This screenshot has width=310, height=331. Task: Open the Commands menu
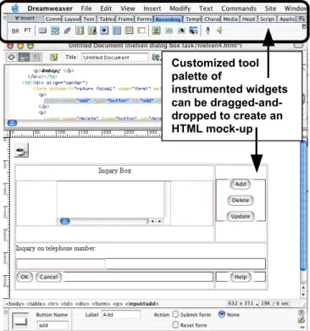239,8
